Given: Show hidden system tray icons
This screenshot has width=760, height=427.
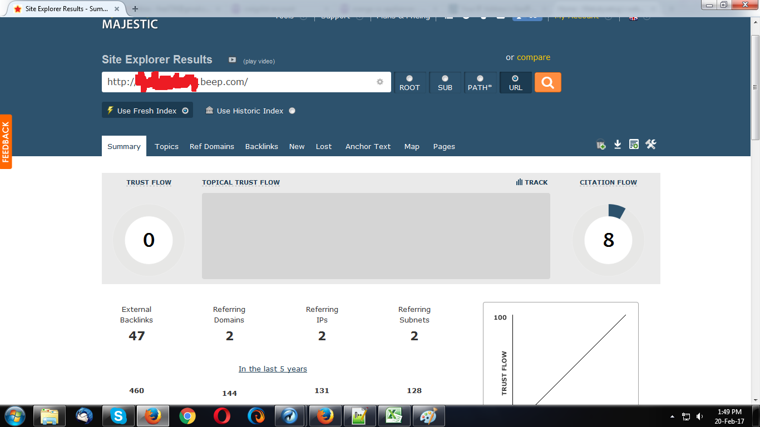Looking at the screenshot, I should [672, 416].
